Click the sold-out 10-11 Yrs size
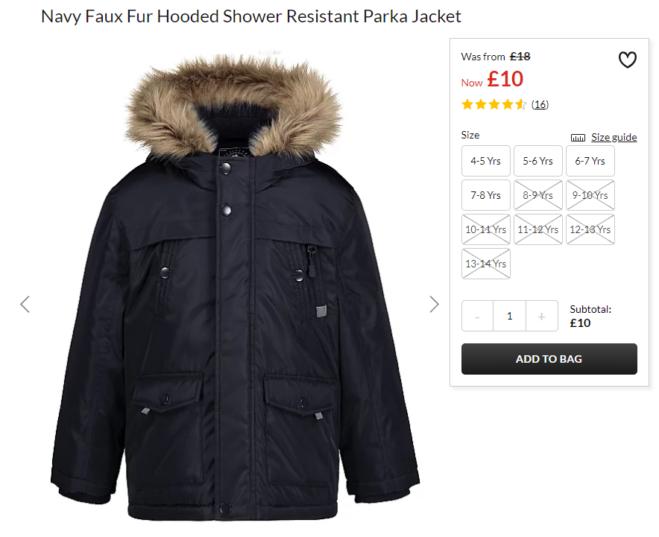Viewport: 659px width, 537px height. click(x=486, y=229)
